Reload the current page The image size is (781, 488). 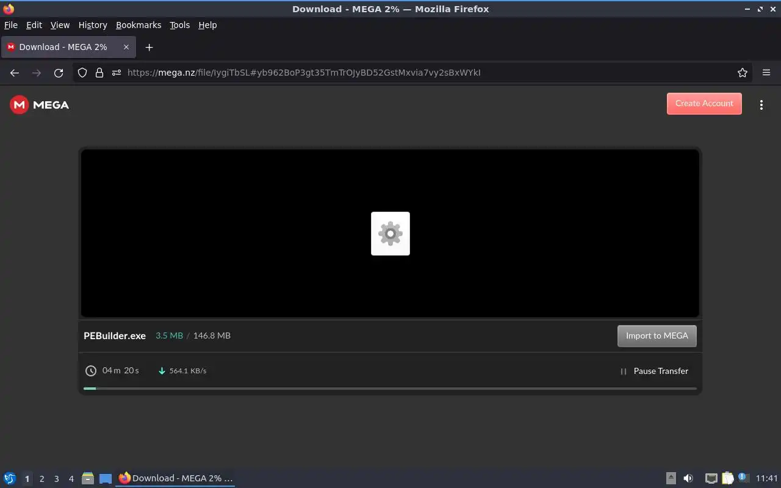point(59,73)
